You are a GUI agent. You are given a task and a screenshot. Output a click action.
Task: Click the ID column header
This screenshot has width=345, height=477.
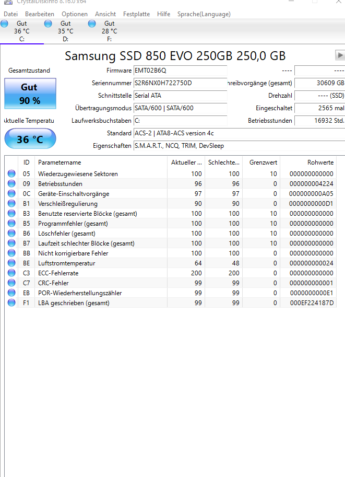(27, 162)
